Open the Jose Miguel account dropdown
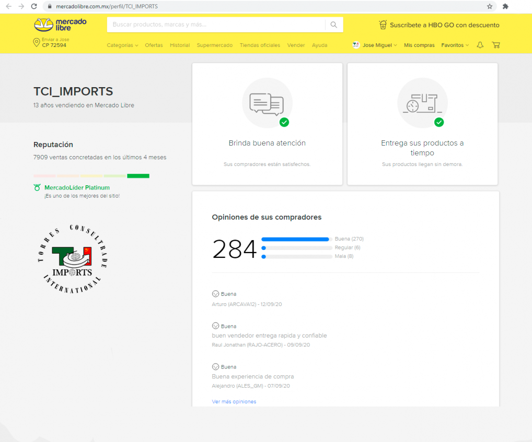This screenshot has width=532, height=442. (x=379, y=45)
